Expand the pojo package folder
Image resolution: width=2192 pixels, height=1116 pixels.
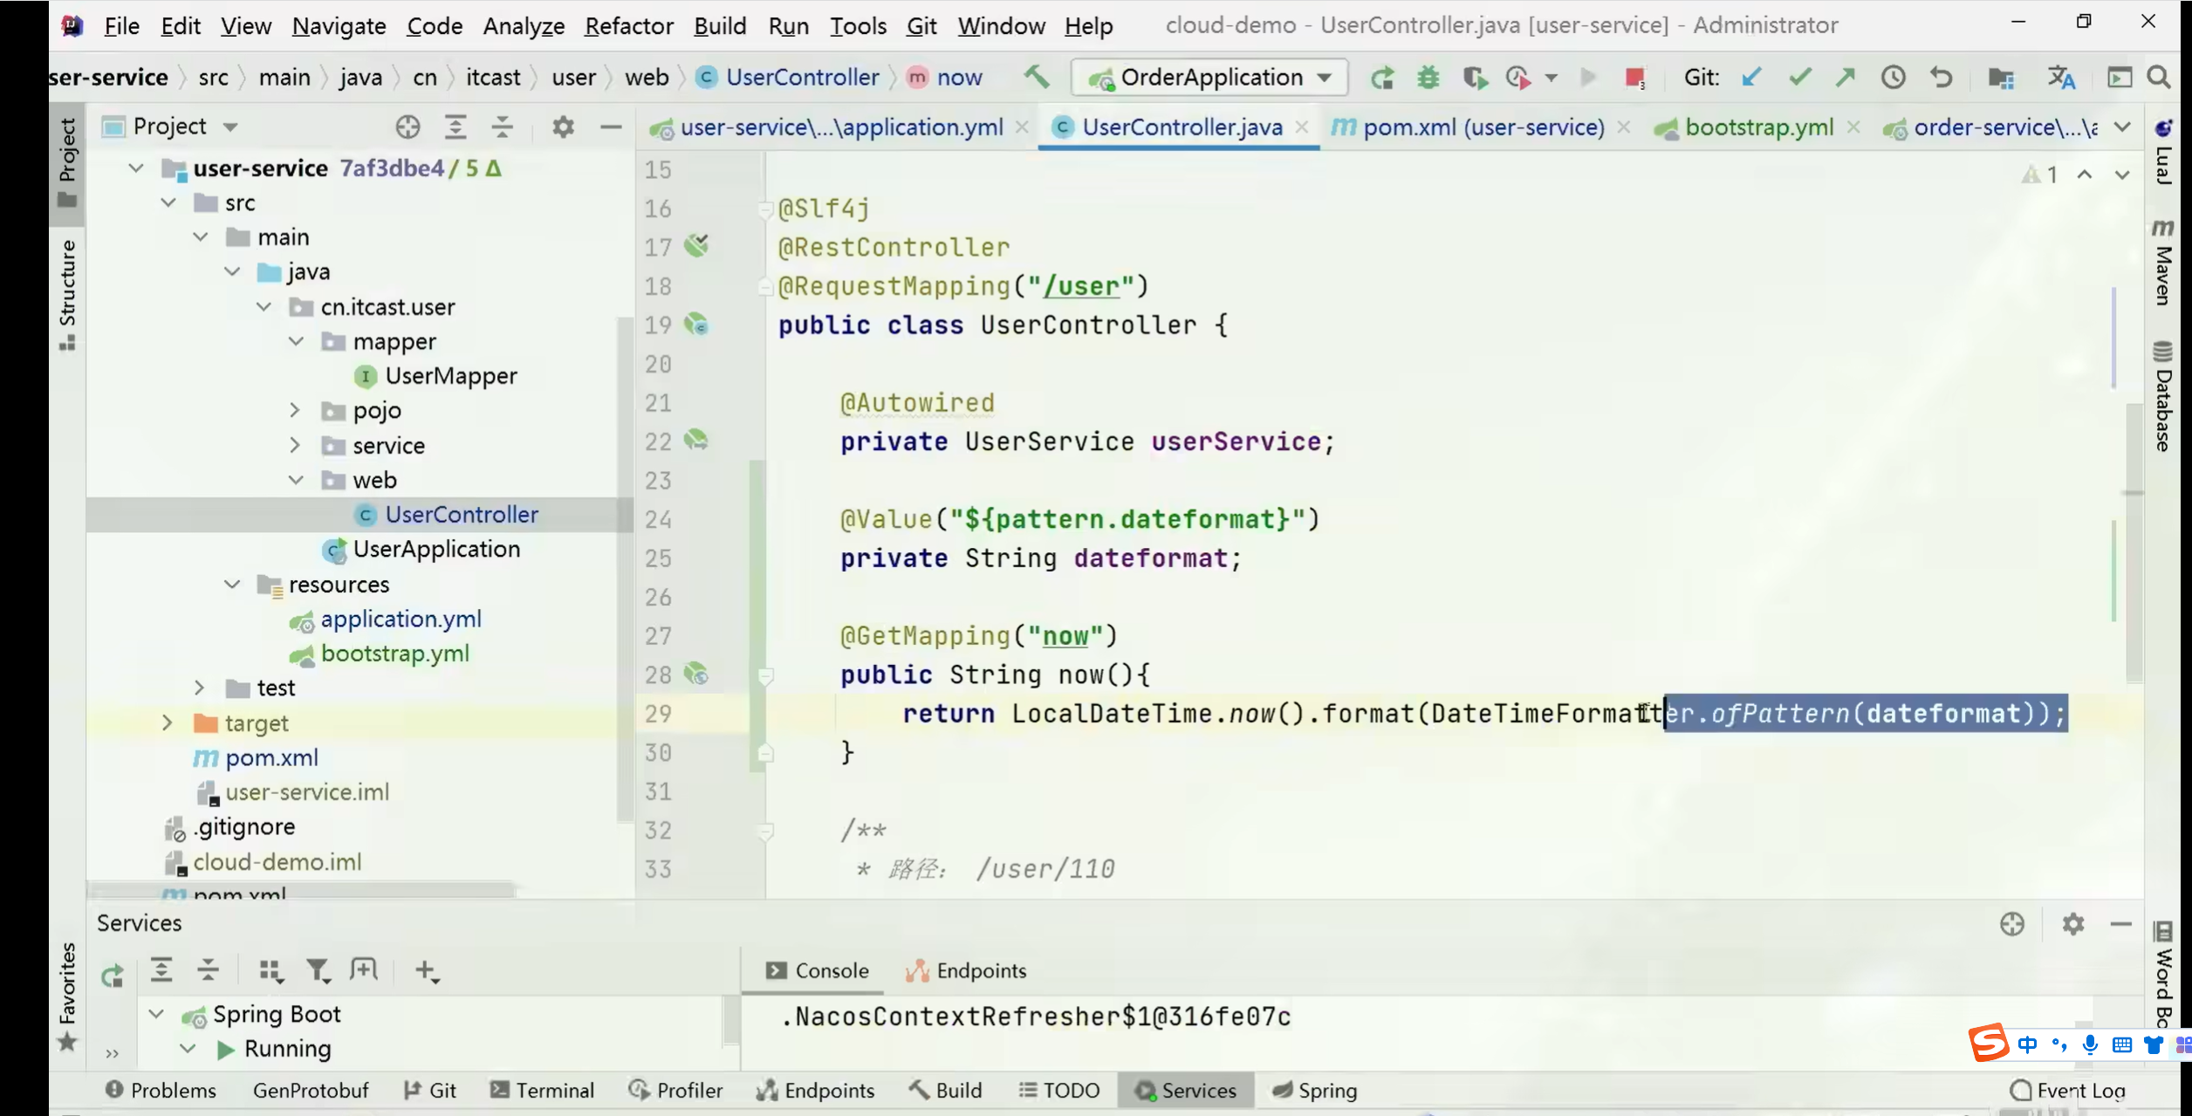[x=295, y=410]
